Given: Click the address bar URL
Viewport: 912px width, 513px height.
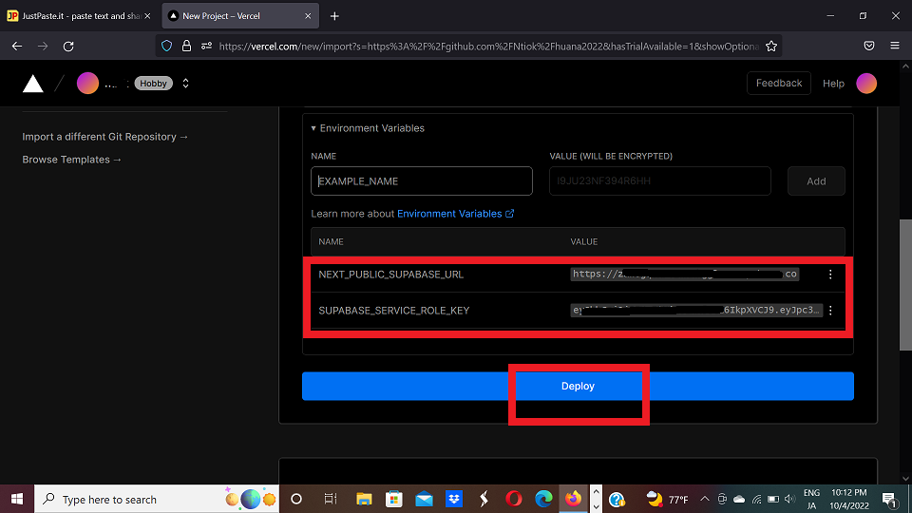Looking at the screenshot, I should point(488,47).
